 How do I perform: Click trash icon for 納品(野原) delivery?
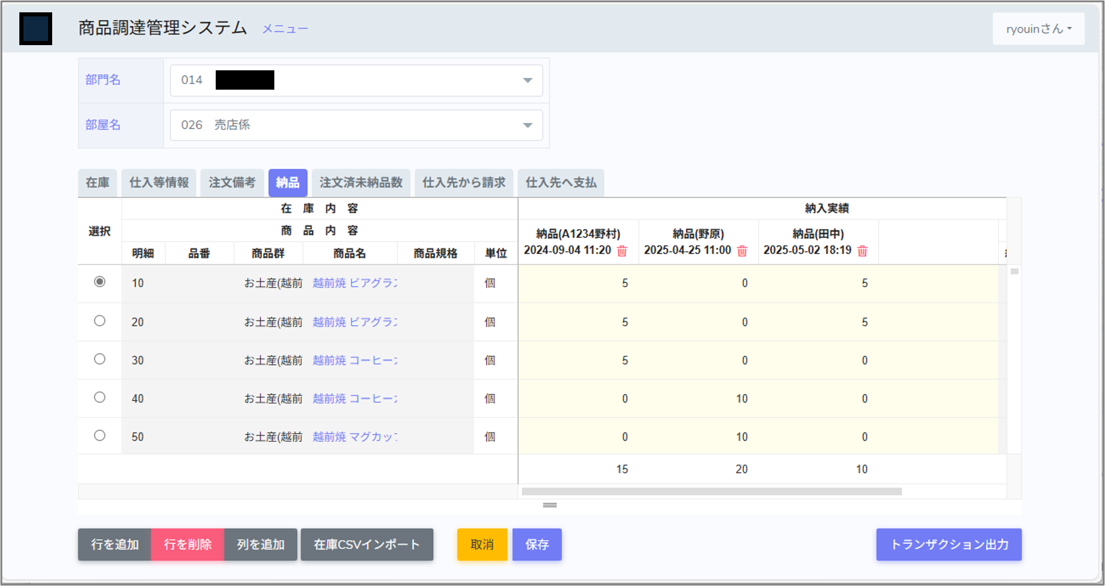(x=742, y=251)
